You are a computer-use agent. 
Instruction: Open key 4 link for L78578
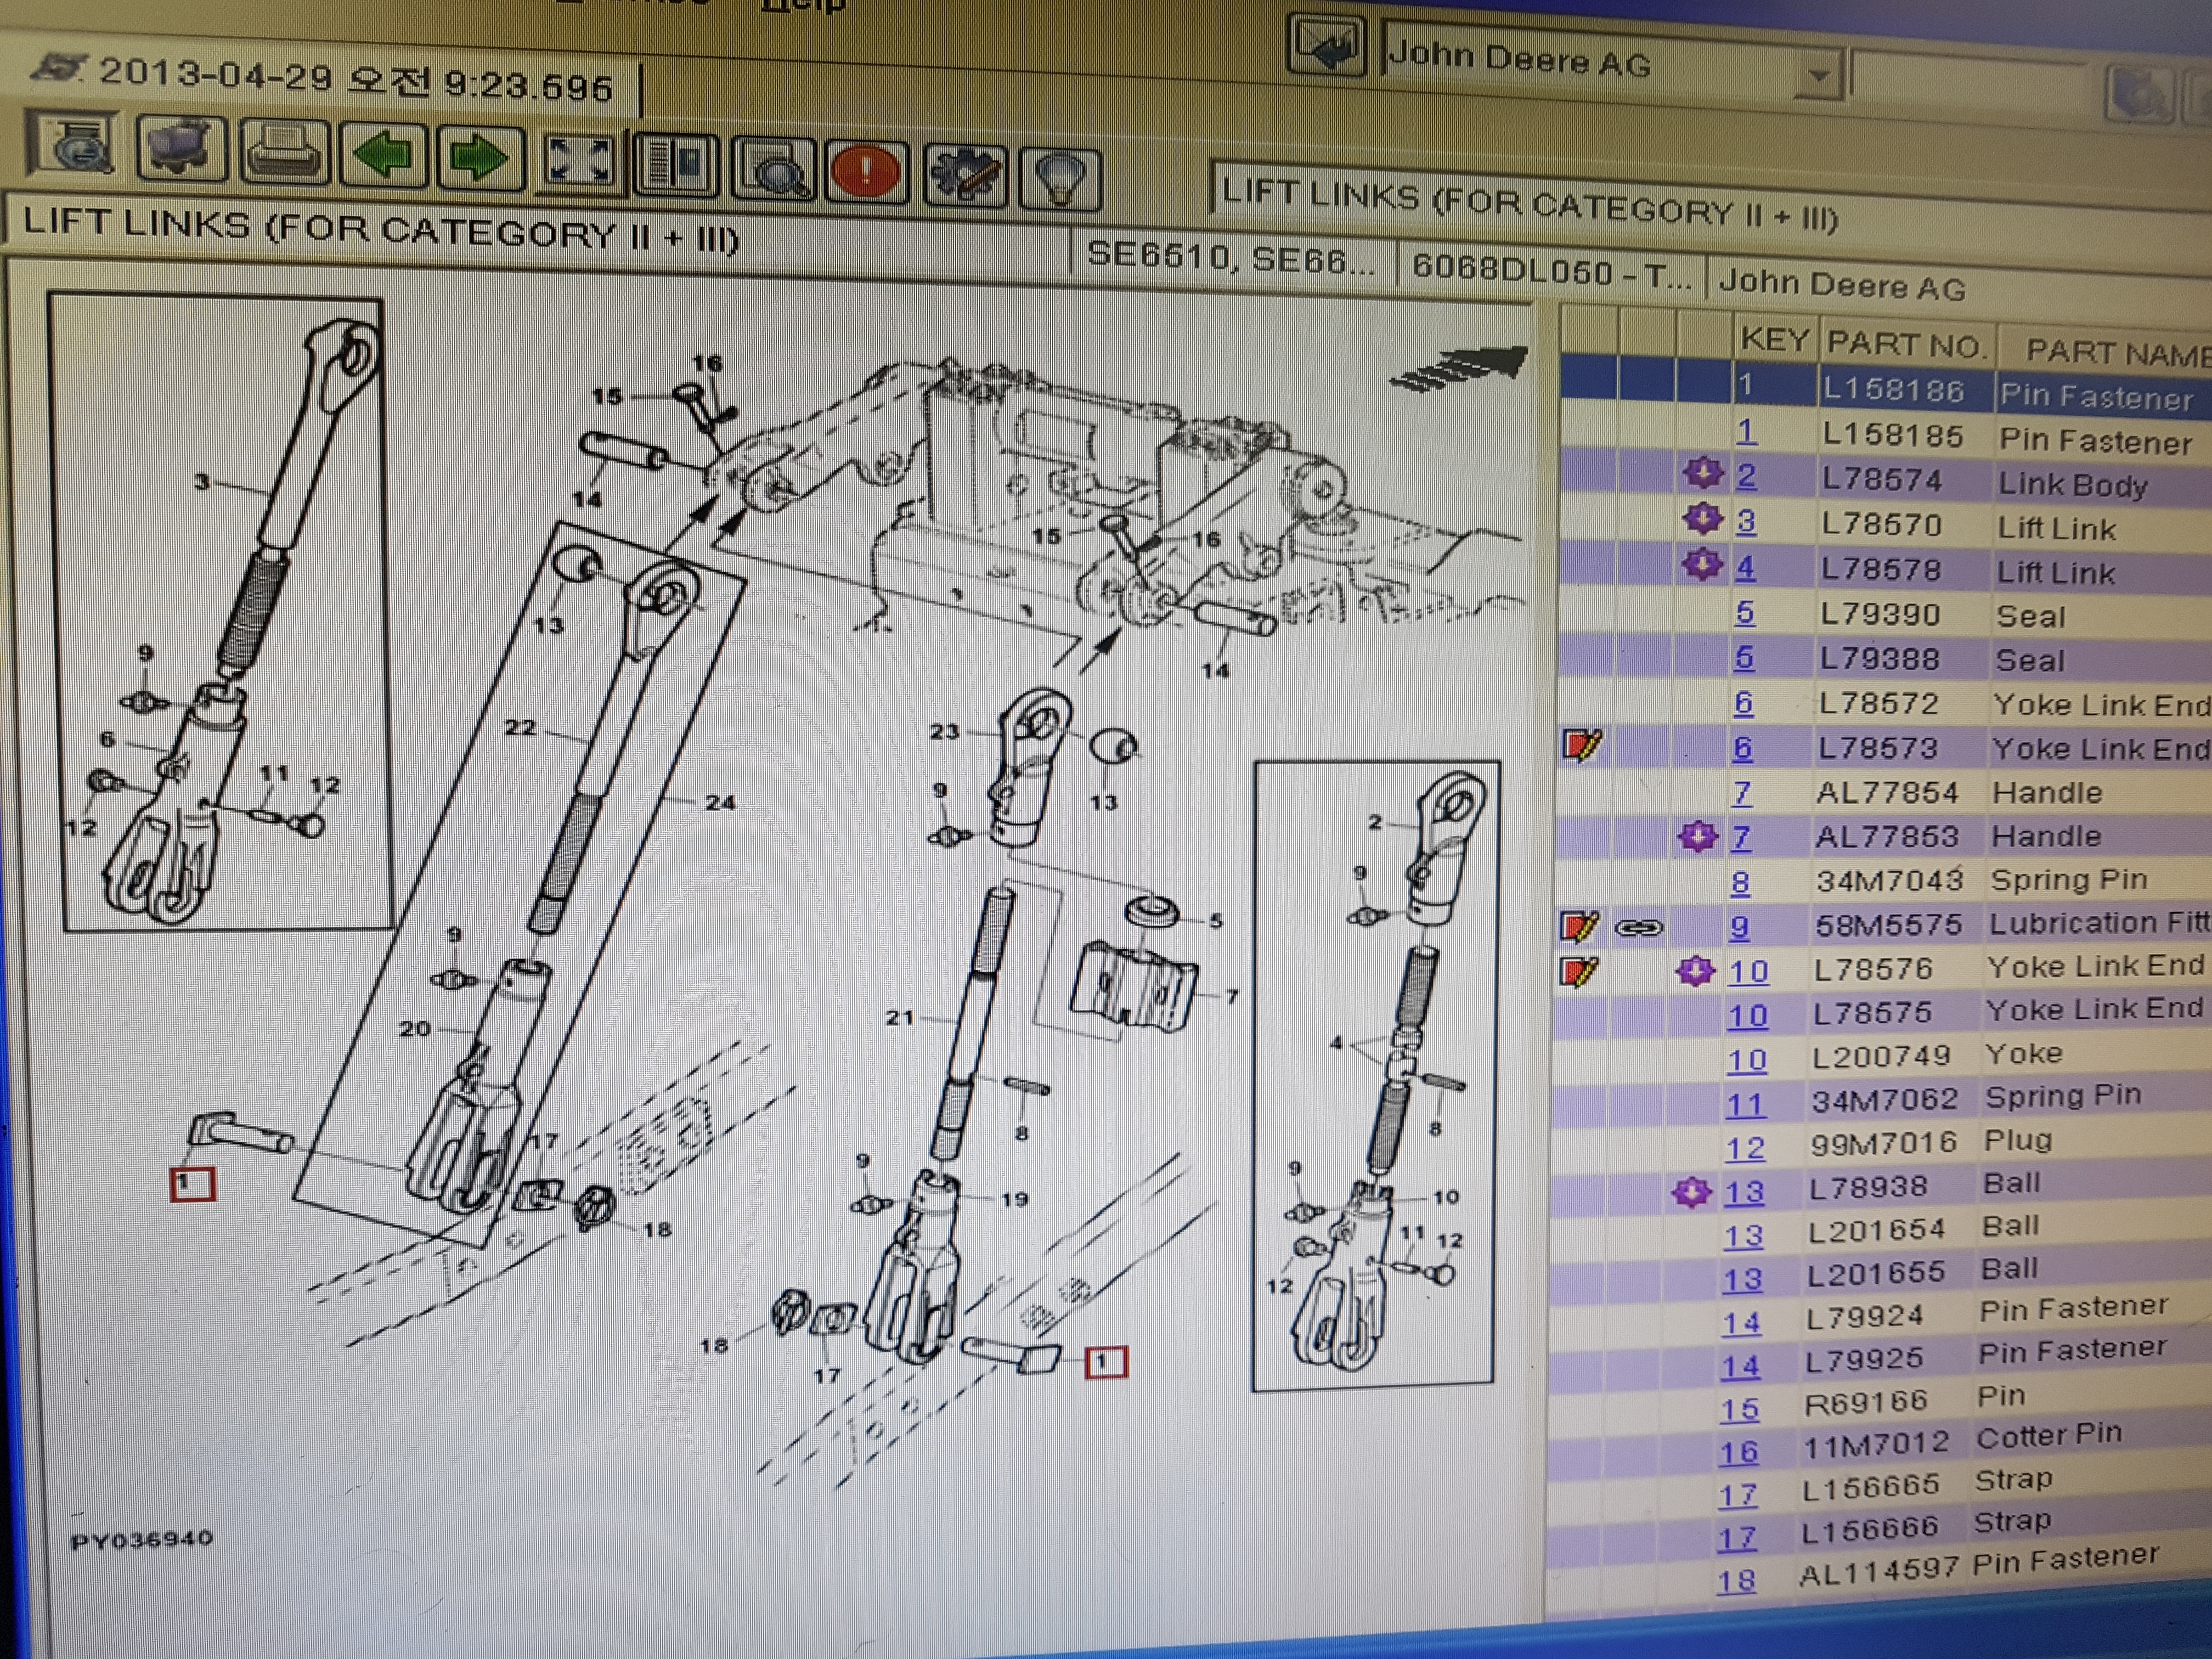pos(1745,567)
